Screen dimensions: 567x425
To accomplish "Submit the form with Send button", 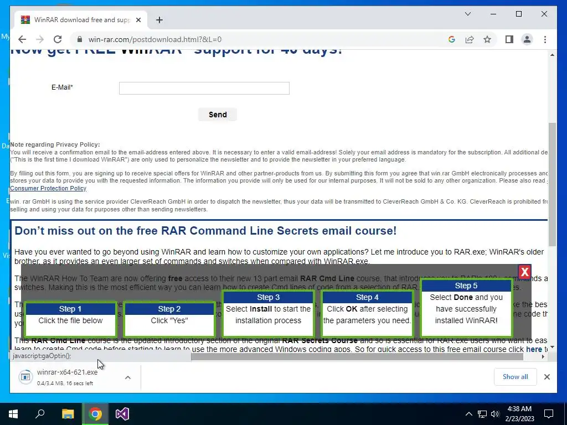I will pos(218,115).
